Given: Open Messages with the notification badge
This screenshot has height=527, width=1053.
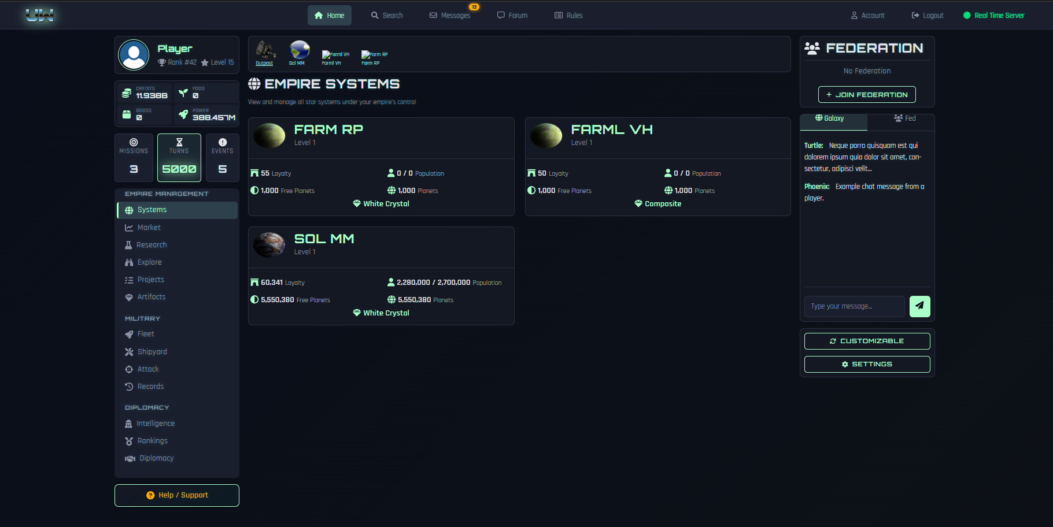Looking at the screenshot, I should click(x=450, y=15).
